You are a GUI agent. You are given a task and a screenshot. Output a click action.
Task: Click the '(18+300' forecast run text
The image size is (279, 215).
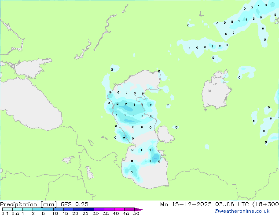(265, 204)
